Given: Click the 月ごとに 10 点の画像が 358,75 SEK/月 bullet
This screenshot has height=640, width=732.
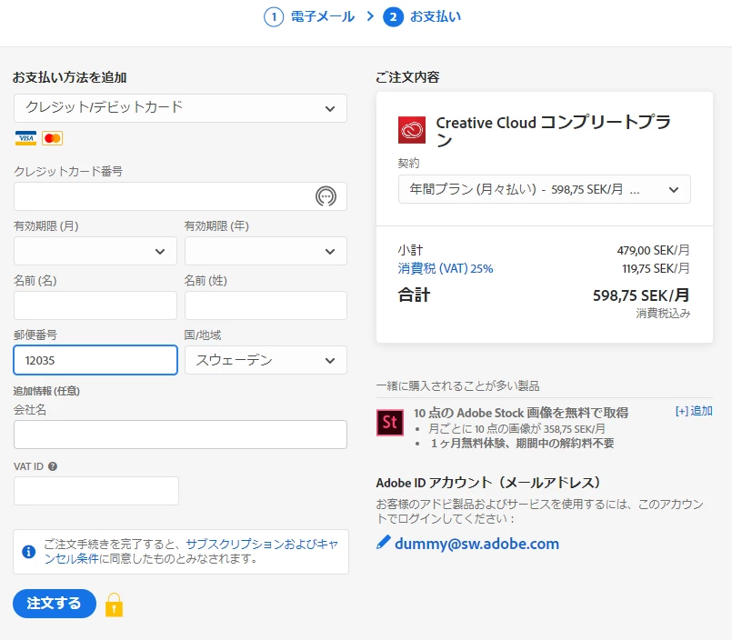Looking at the screenshot, I should [x=516, y=428].
